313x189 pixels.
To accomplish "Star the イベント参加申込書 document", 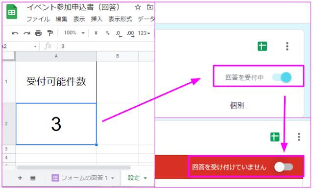I will coord(138,7).
